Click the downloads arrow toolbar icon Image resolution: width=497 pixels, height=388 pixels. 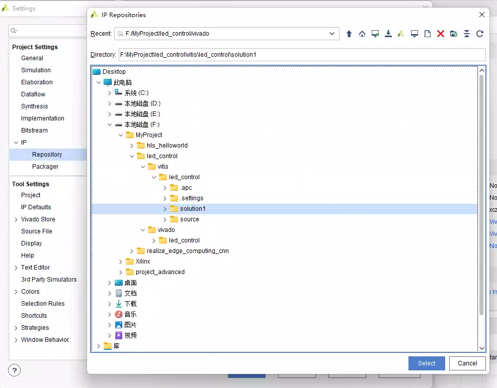point(388,34)
